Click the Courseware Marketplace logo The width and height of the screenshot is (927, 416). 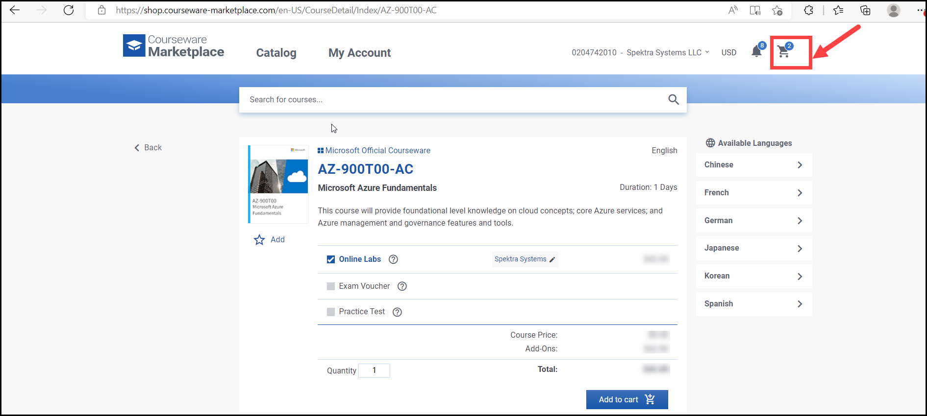(174, 46)
